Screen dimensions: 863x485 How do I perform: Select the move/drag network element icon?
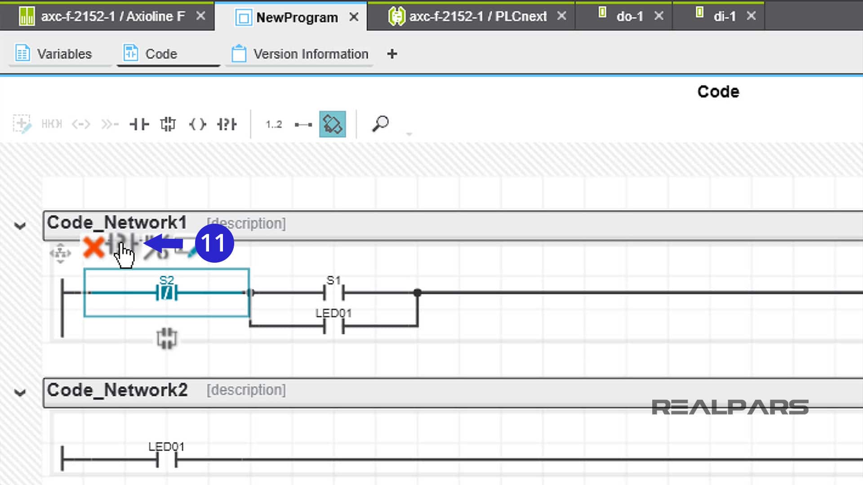[59, 252]
